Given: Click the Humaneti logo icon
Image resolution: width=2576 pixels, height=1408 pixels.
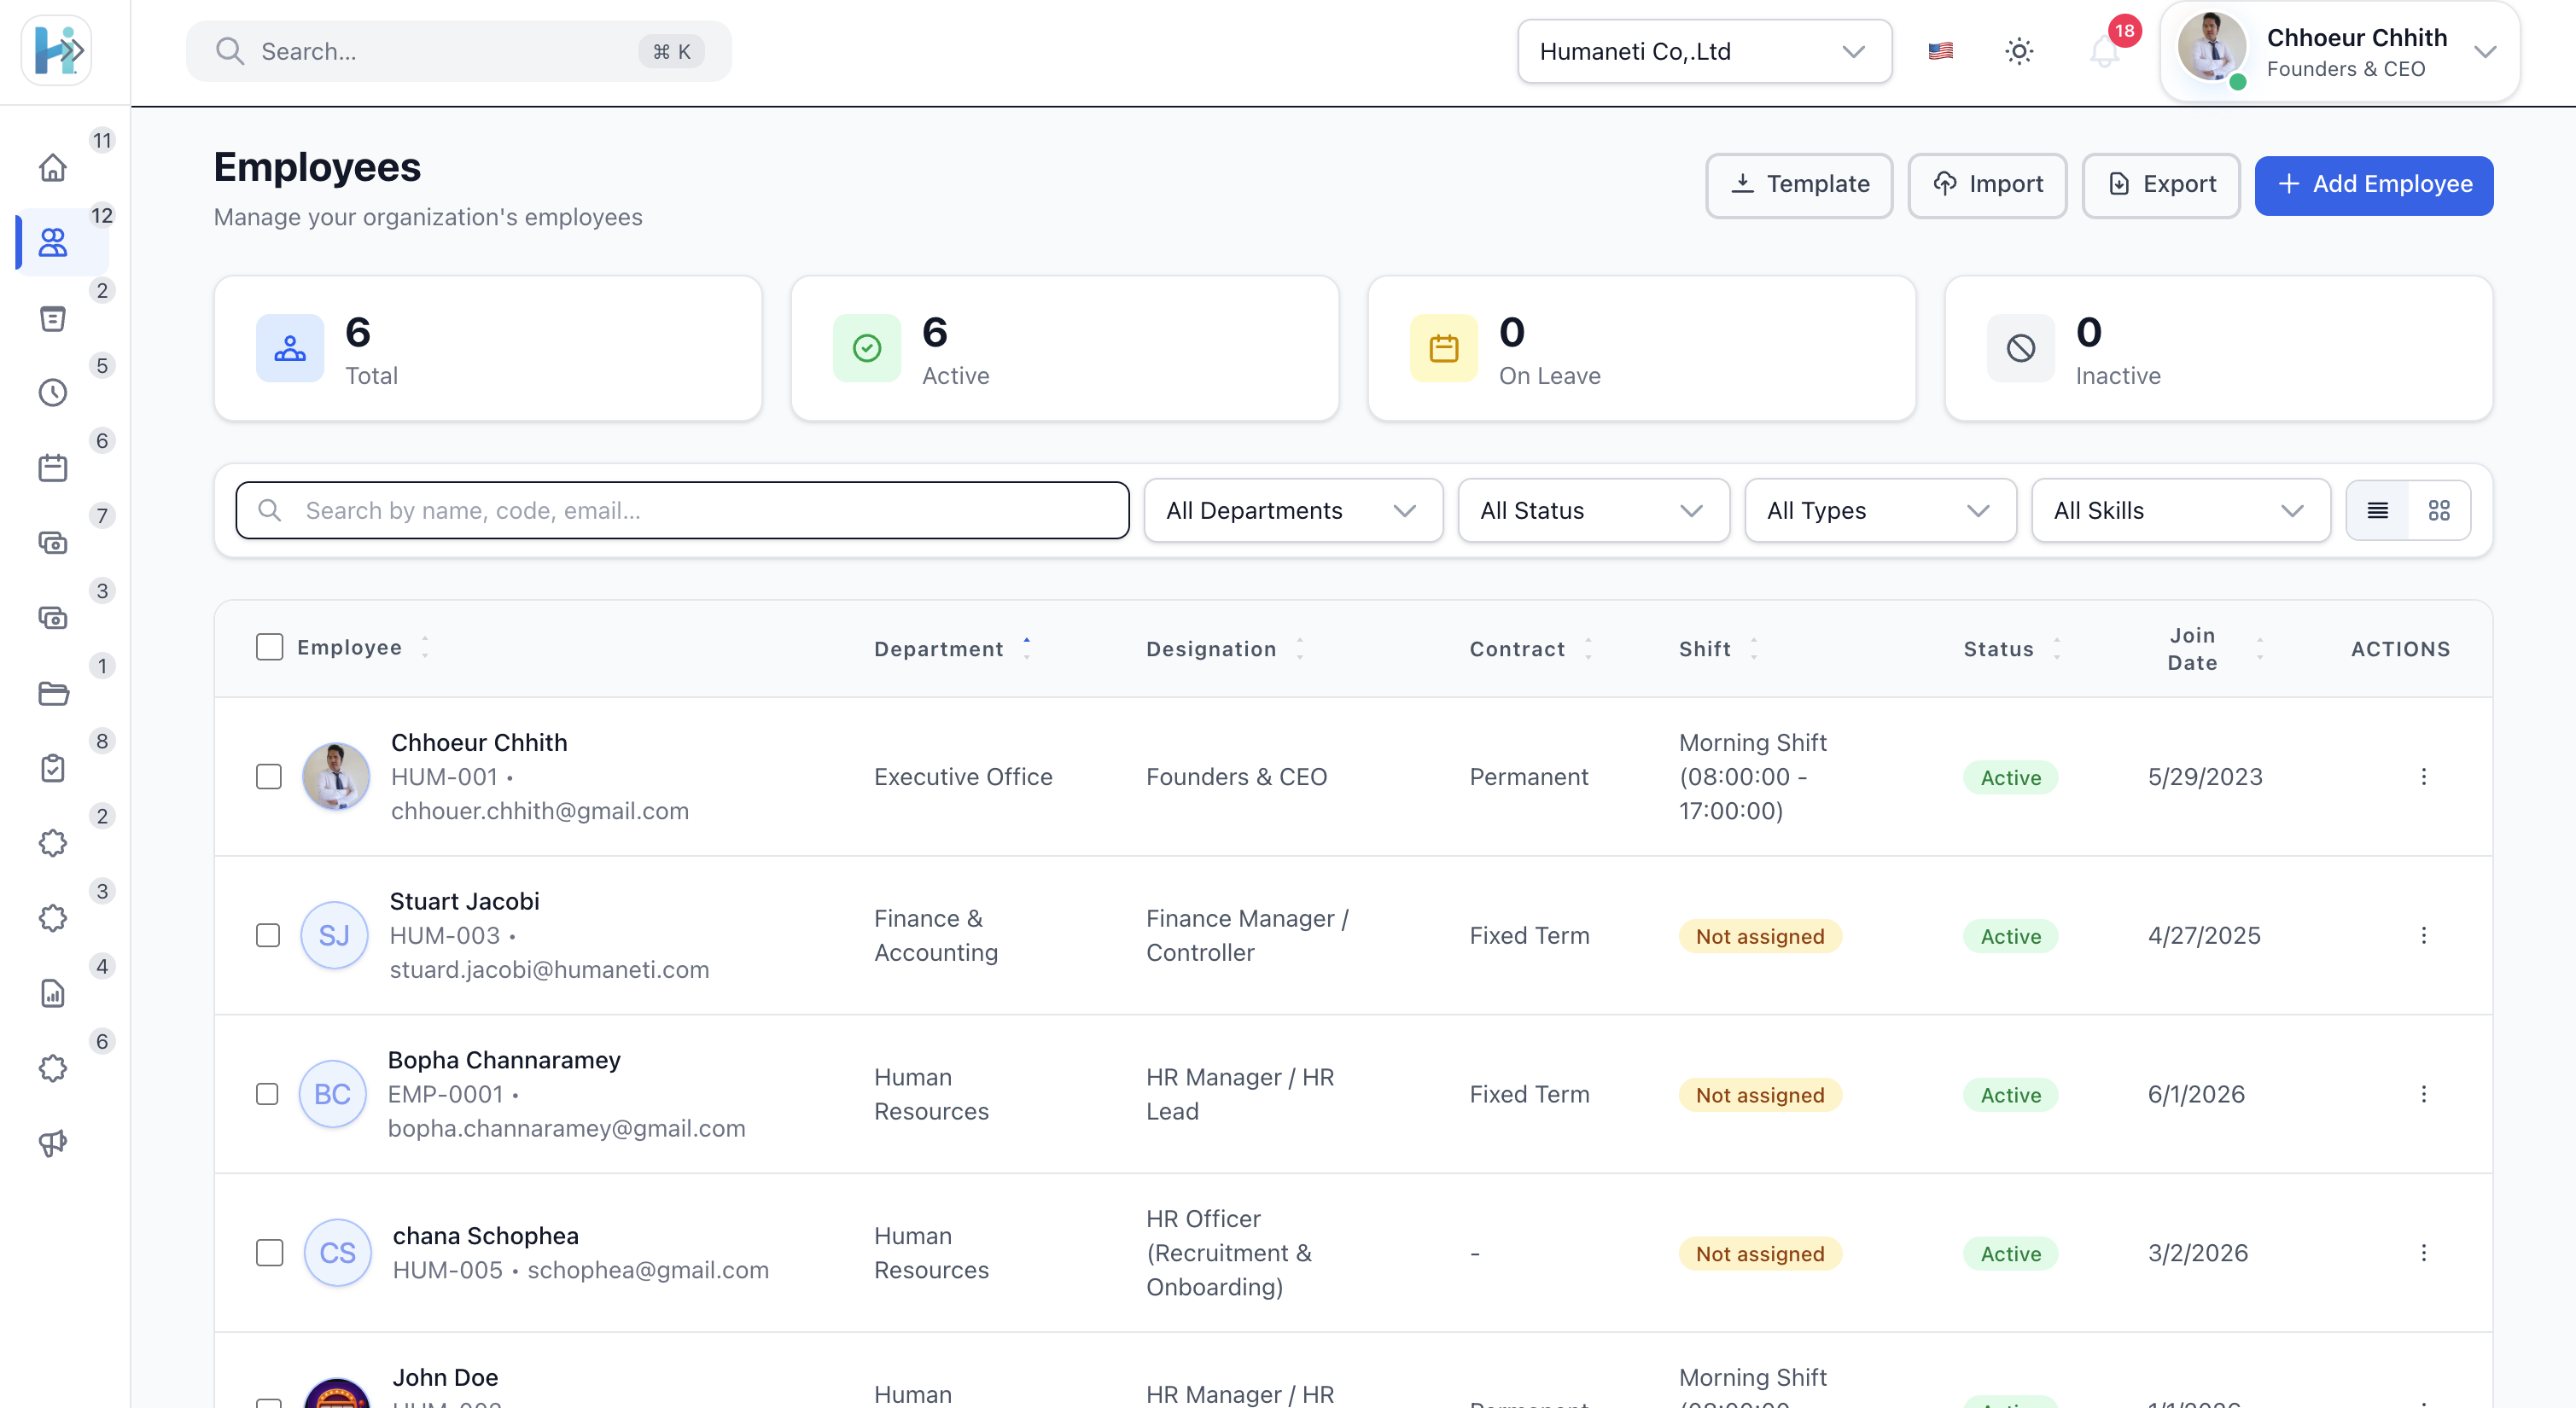Looking at the screenshot, I should click(57, 50).
